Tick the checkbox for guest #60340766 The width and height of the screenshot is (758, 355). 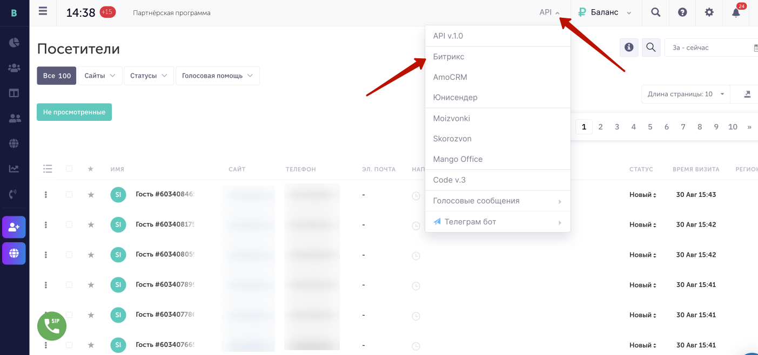(69, 345)
